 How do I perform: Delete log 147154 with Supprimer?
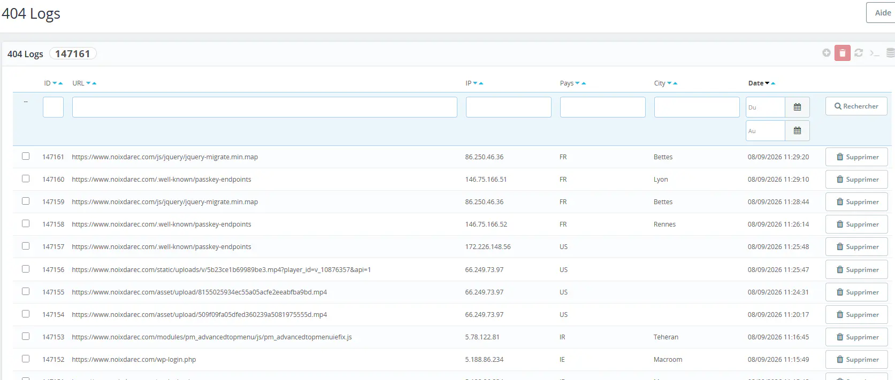point(856,315)
